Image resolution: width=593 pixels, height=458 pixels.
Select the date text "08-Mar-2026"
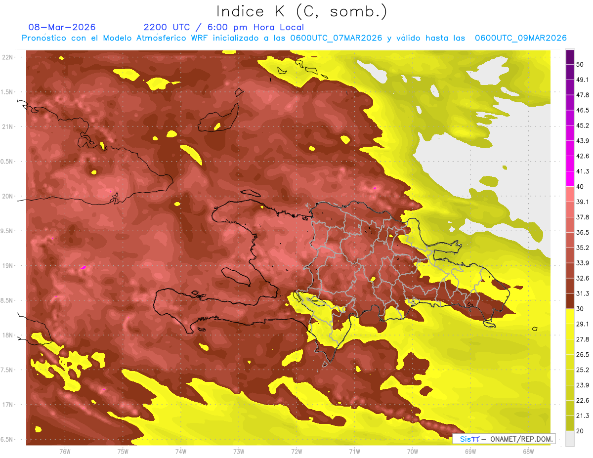(62, 27)
